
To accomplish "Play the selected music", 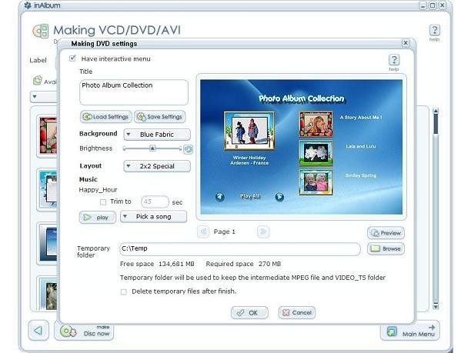I will (x=98, y=218).
